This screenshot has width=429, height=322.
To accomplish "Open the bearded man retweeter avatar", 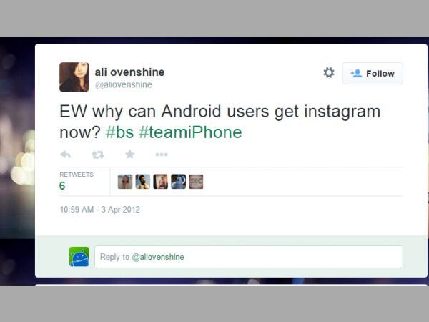I will [x=143, y=182].
